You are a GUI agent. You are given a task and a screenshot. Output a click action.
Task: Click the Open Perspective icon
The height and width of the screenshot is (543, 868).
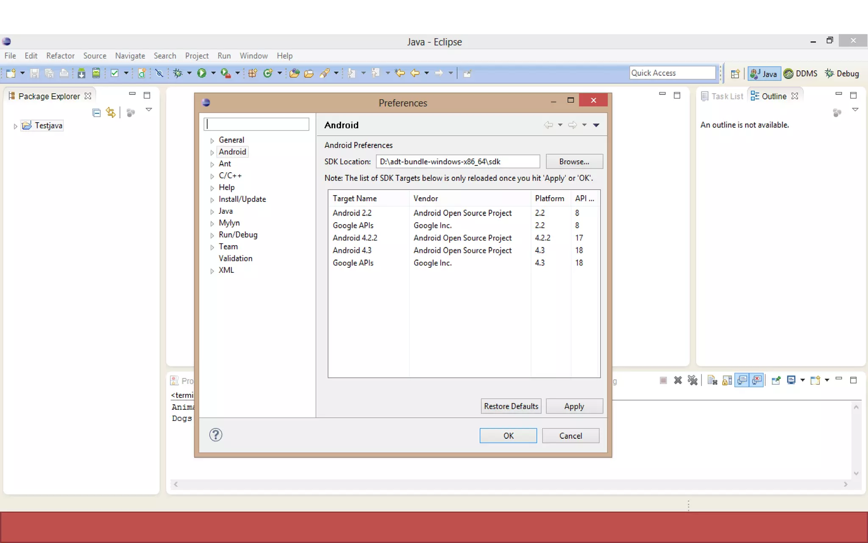pyautogui.click(x=735, y=73)
